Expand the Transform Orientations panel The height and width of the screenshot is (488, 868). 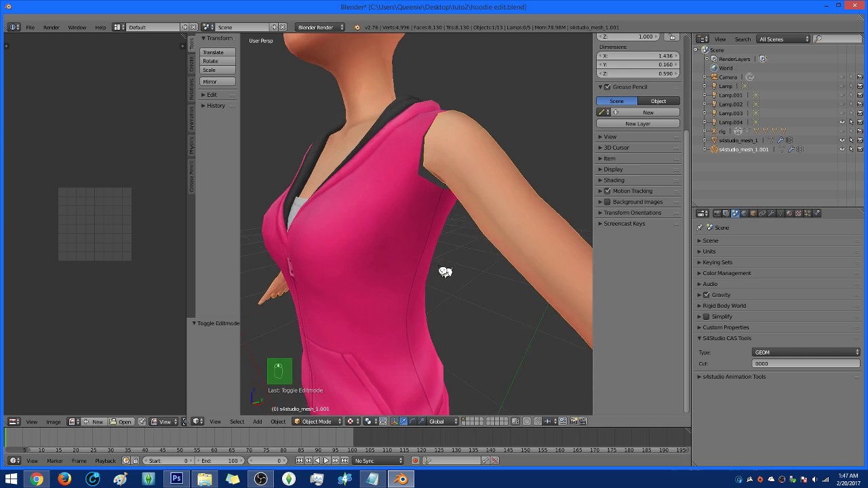click(633, 213)
